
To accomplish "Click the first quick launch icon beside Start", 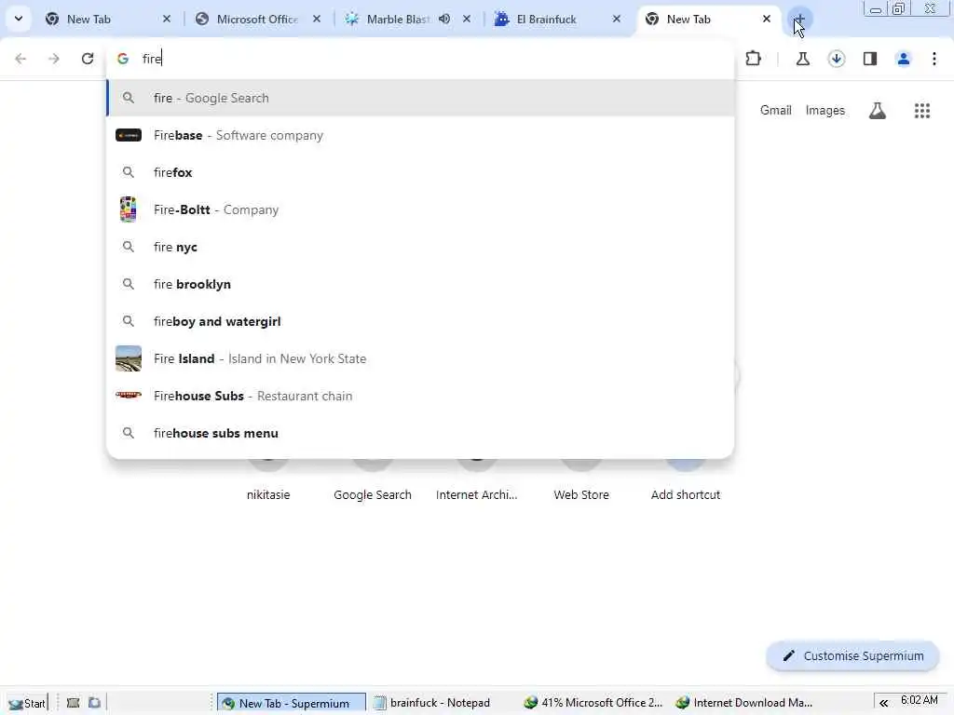I will (73, 703).
